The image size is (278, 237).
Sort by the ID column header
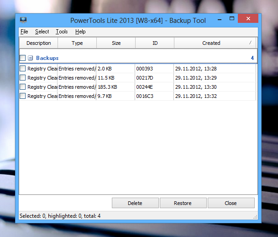click(x=155, y=43)
